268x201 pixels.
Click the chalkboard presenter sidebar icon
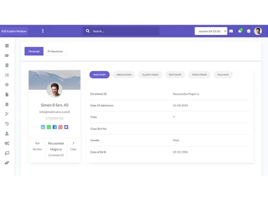click(7, 153)
